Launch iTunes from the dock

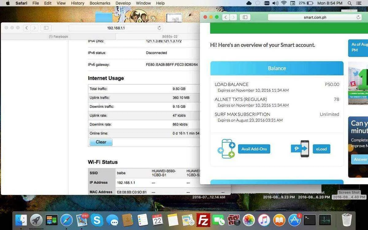pyautogui.click(x=264, y=220)
